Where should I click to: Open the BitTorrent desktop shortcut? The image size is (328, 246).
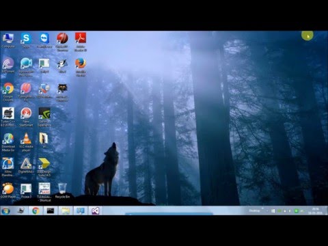point(8,66)
